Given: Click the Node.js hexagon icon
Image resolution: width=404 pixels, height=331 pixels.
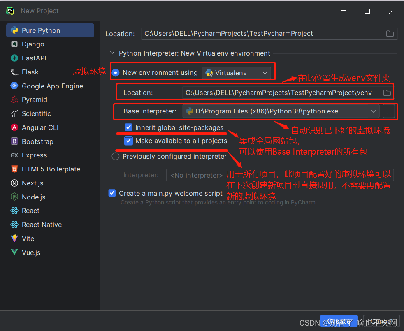Looking at the screenshot, I should [14, 197].
